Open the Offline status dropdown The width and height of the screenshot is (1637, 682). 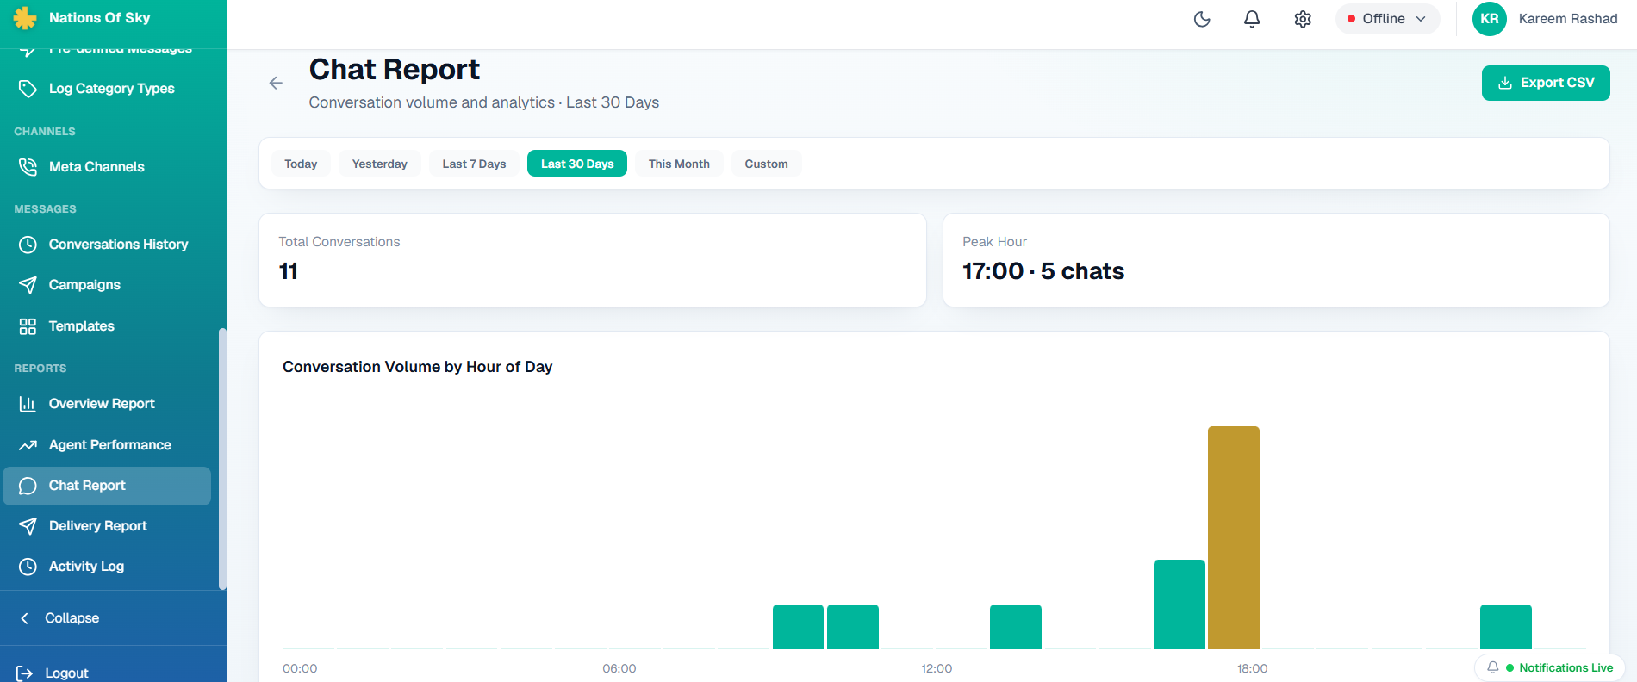click(1387, 19)
